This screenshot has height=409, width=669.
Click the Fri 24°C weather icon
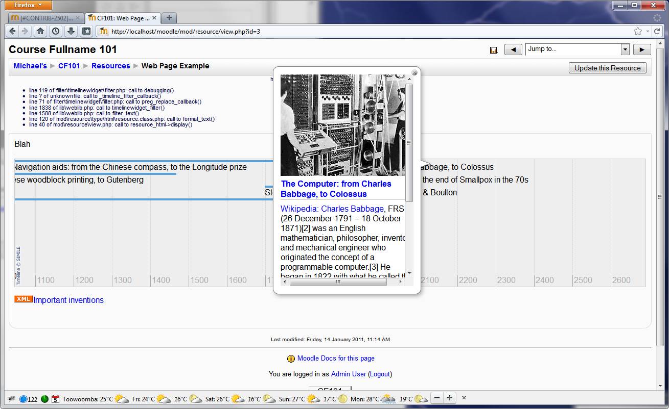point(164,399)
